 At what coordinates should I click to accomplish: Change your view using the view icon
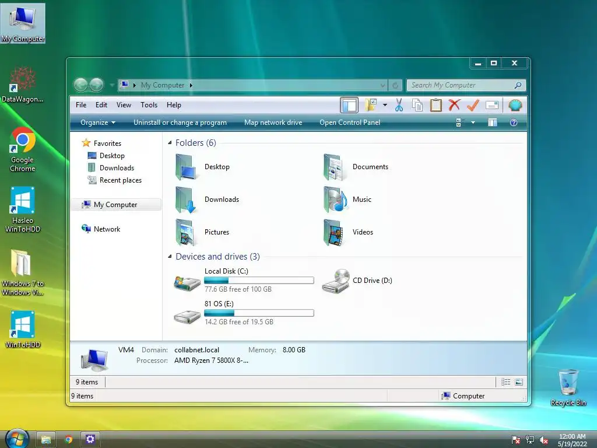459,123
